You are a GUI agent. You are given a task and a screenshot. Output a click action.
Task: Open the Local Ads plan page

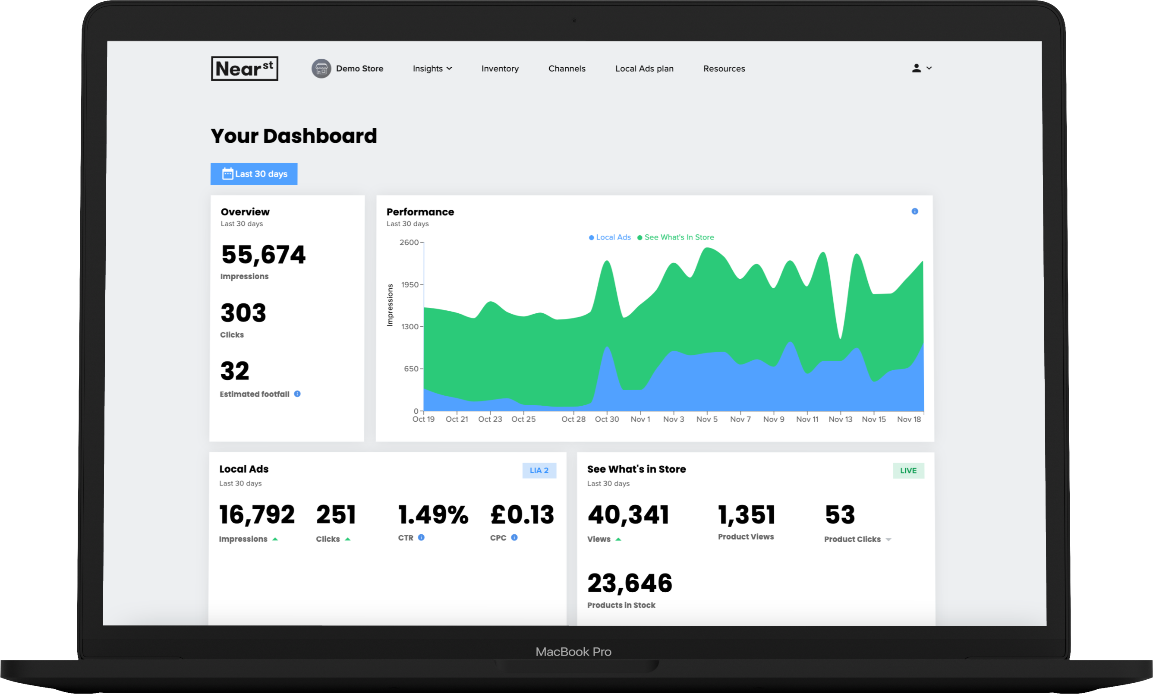point(645,69)
